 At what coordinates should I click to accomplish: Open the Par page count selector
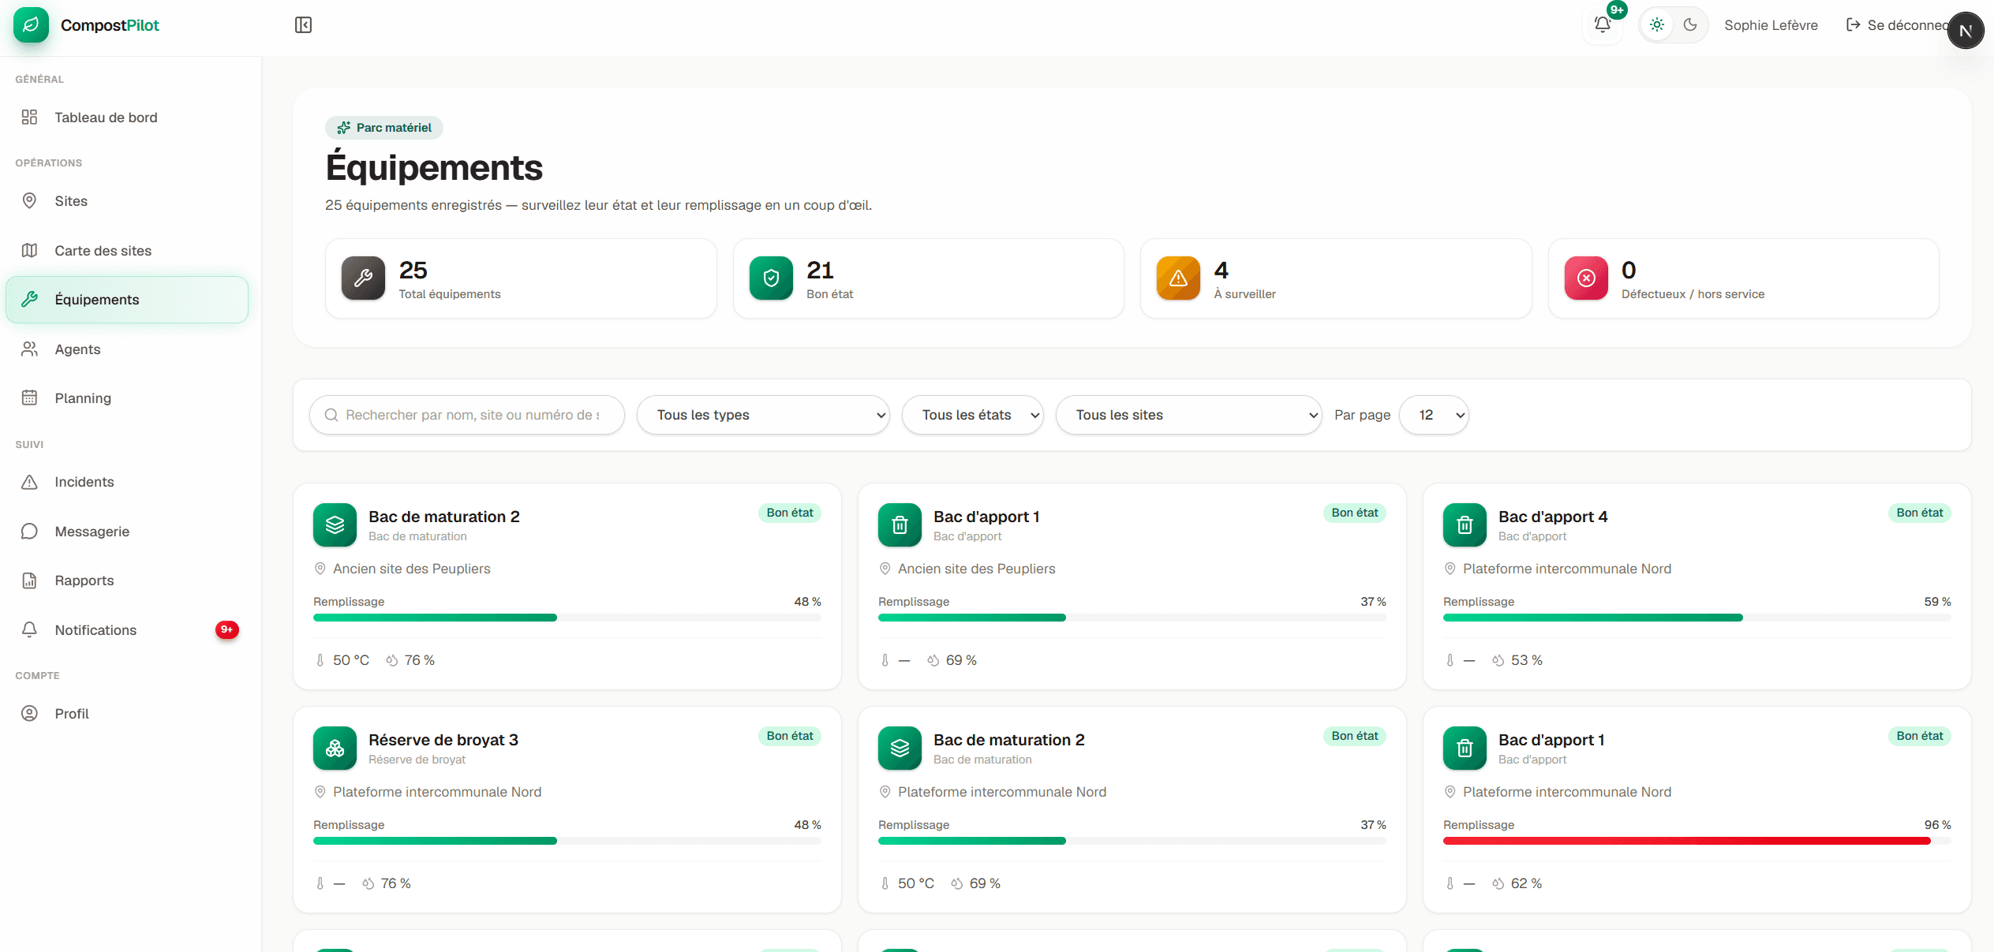pyautogui.click(x=1434, y=415)
